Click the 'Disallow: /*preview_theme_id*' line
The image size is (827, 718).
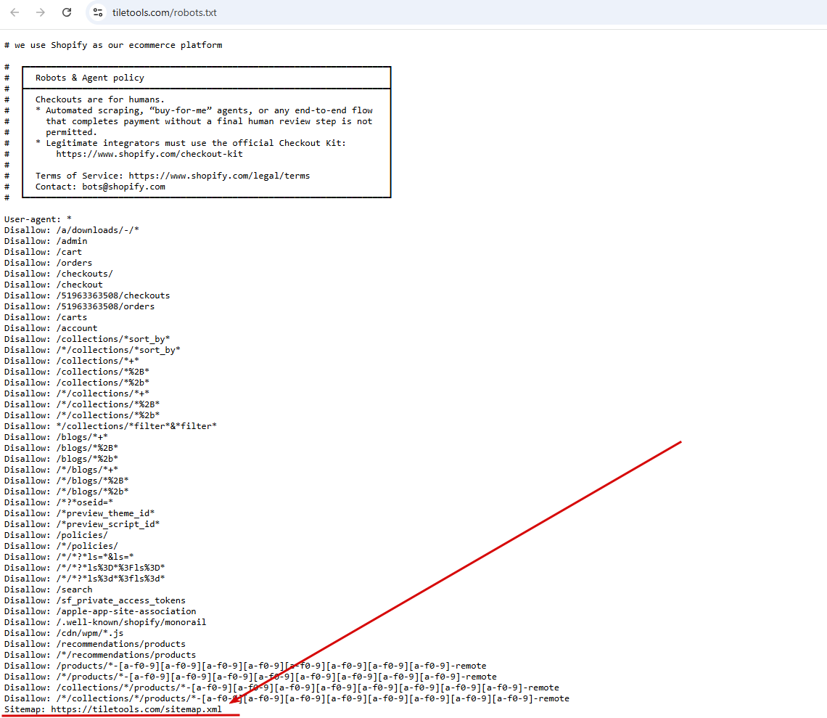click(80, 513)
